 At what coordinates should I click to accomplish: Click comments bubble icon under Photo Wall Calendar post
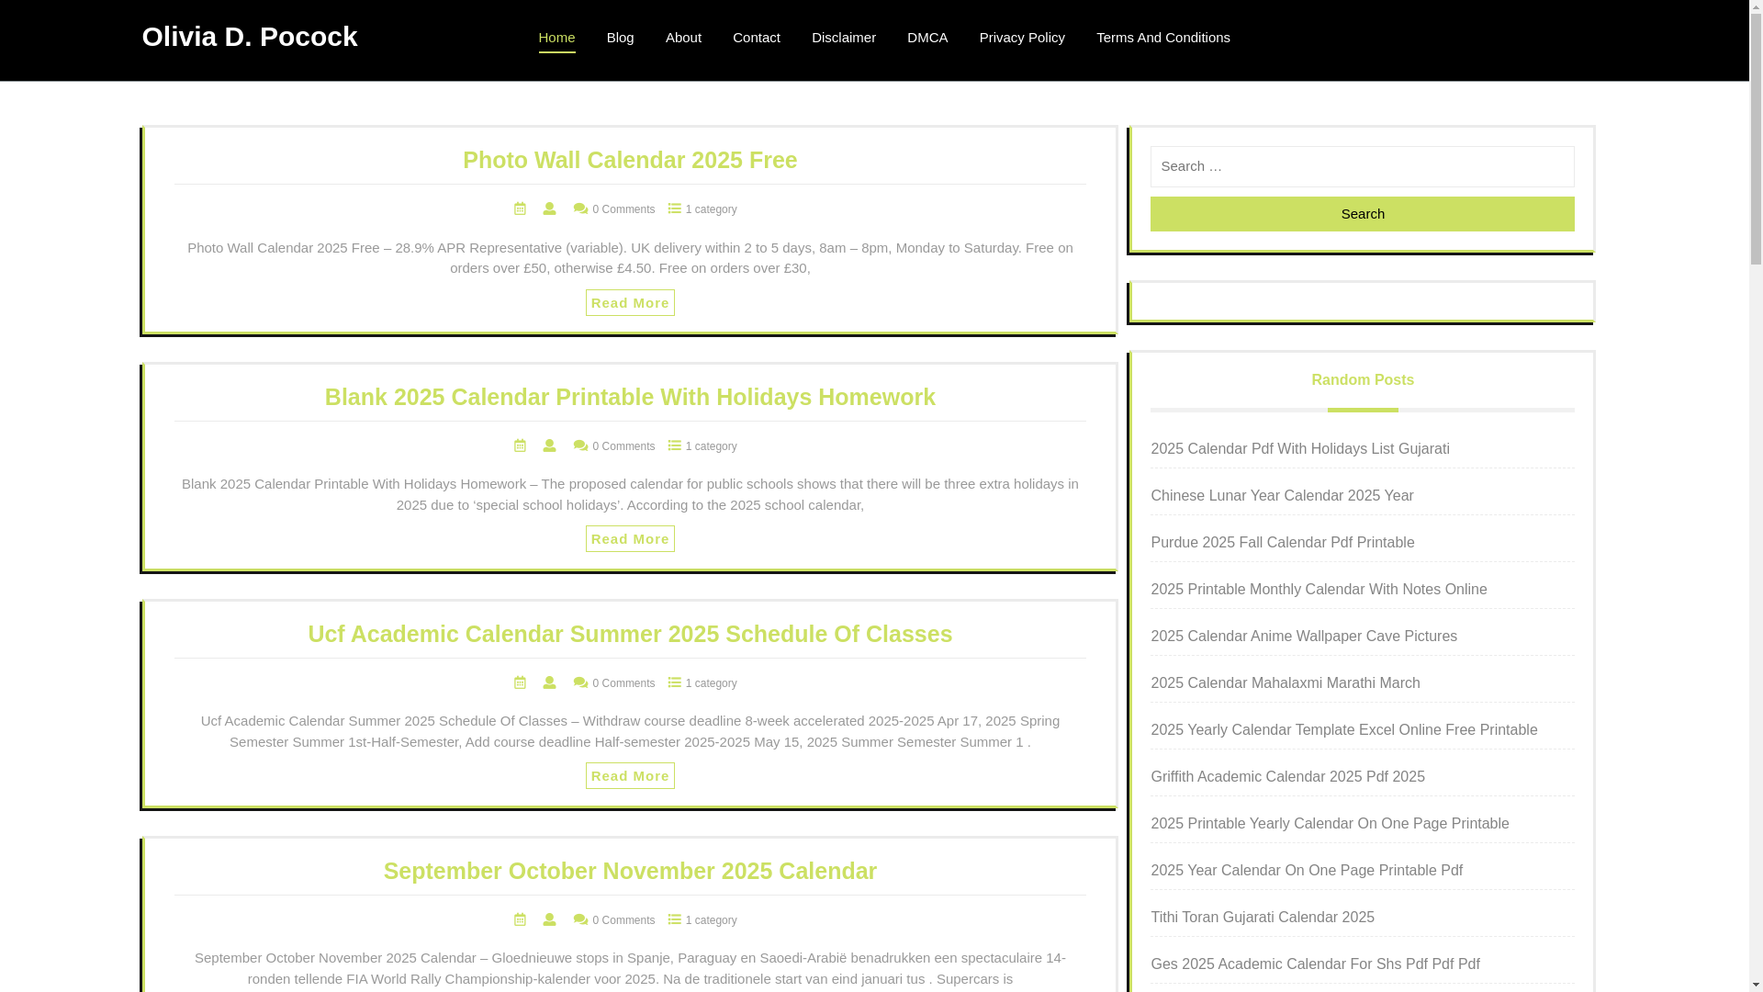[580, 209]
